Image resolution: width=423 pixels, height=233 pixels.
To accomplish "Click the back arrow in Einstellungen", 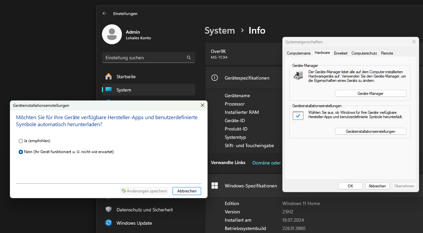I will click(105, 14).
